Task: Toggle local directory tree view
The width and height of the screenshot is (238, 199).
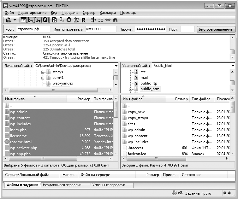Action: click(31, 20)
